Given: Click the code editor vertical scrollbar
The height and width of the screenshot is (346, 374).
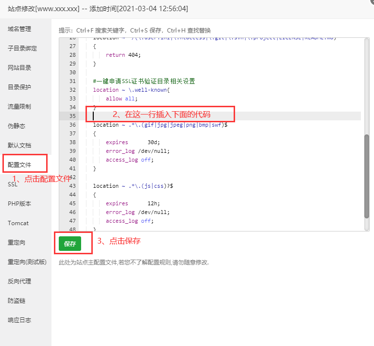Looking at the screenshot, I should click(x=367, y=175).
